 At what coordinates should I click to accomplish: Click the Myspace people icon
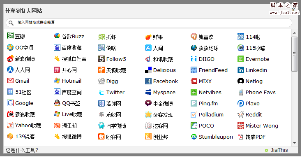(148, 93)
